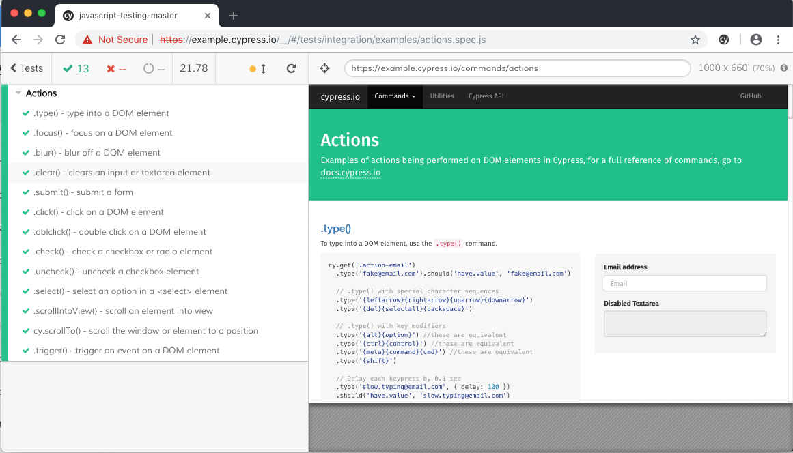Open the Chrome three-dot menu

779,40
